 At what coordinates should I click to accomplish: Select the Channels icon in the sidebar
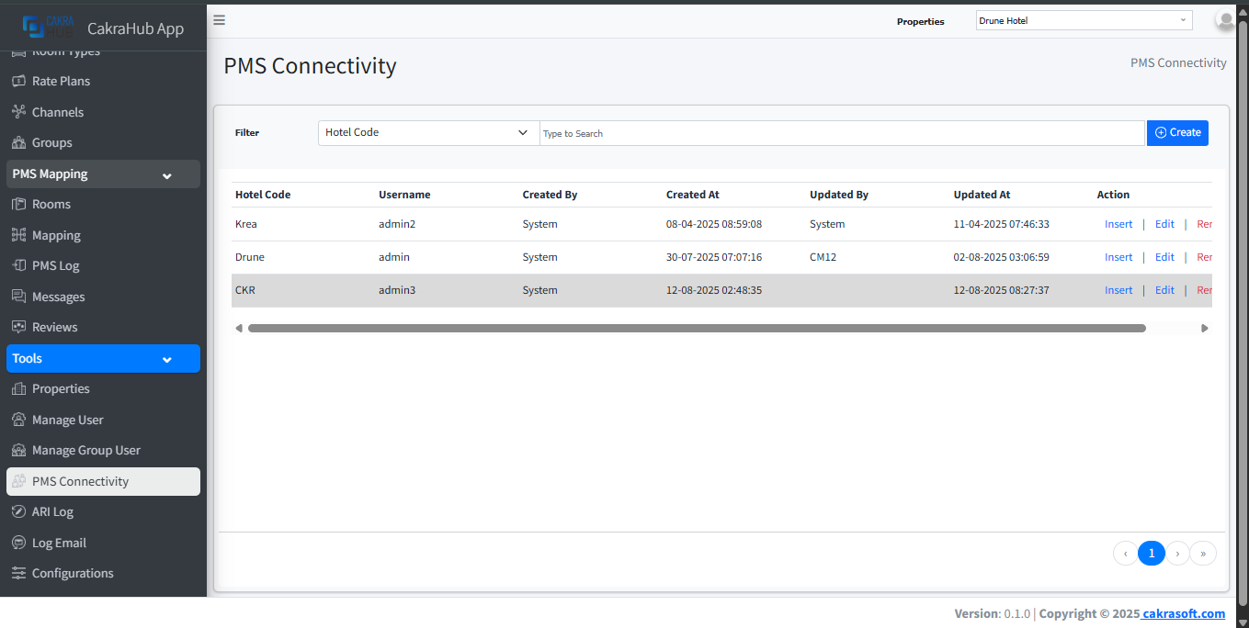point(20,111)
